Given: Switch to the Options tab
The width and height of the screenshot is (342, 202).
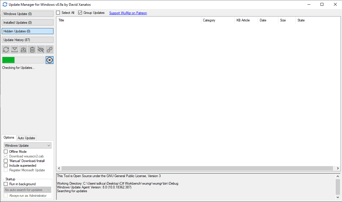Looking at the screenshot, I should click(9, 137).
